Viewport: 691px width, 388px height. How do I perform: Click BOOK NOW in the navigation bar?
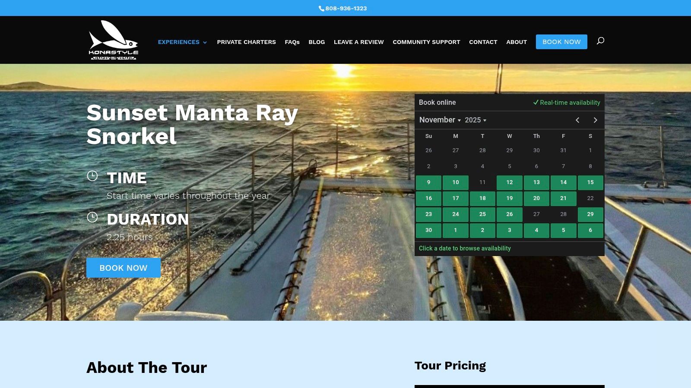[x=561, y=42]
